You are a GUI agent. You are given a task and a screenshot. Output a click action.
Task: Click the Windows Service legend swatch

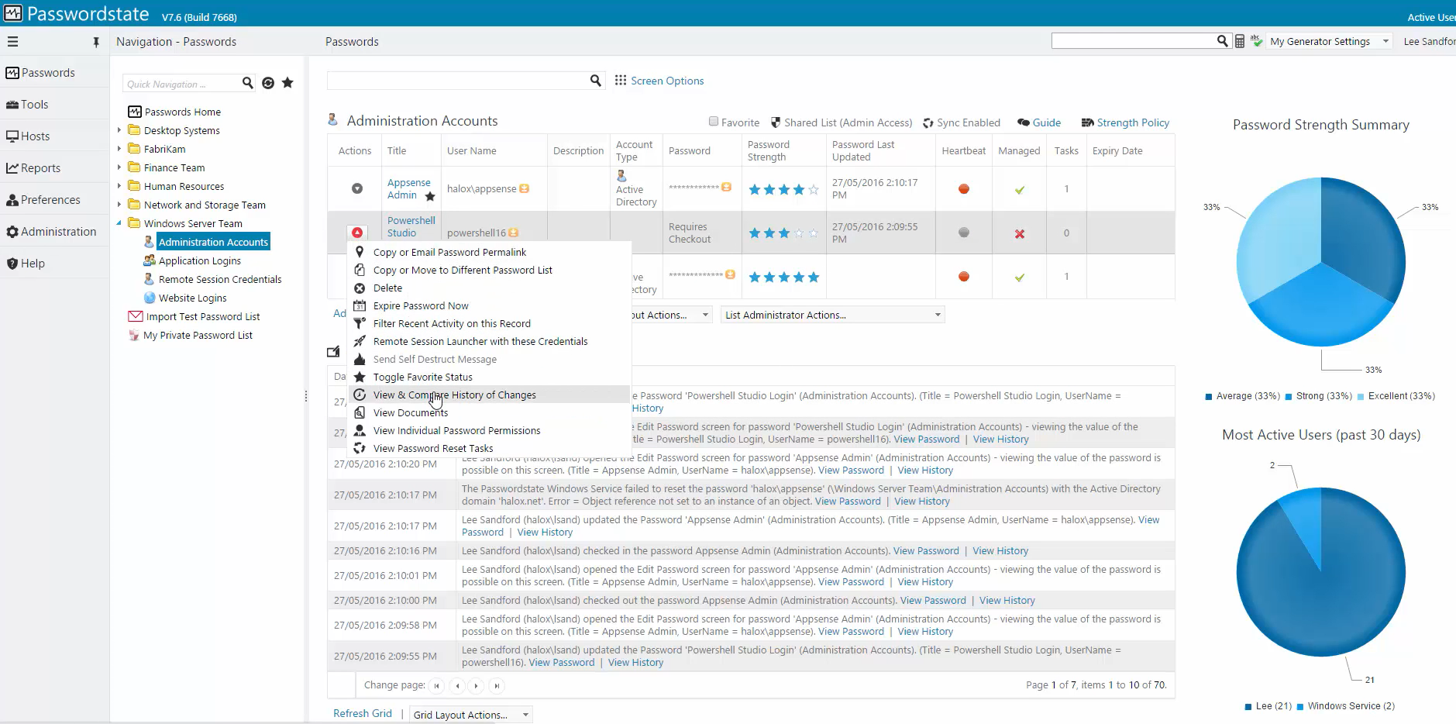[x=1299, y=706]
